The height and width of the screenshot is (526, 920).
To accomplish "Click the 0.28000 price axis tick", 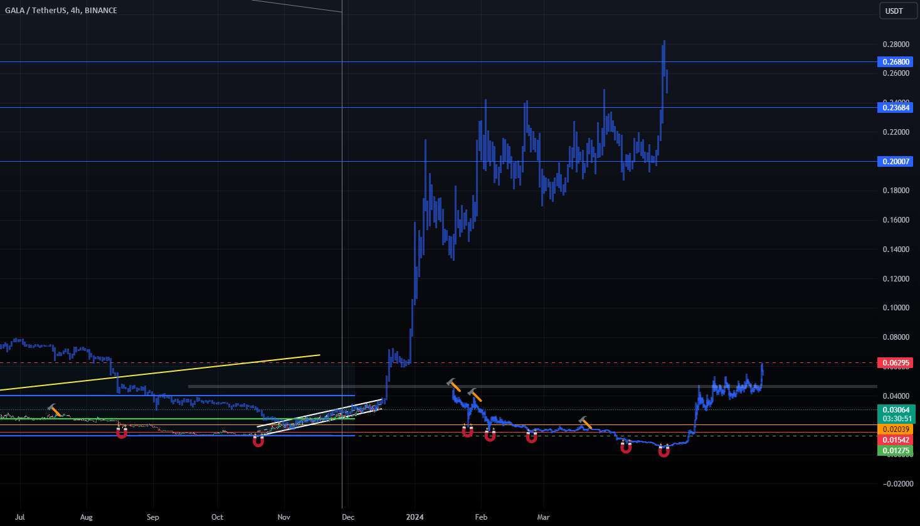I will click(x=896, y=45).
